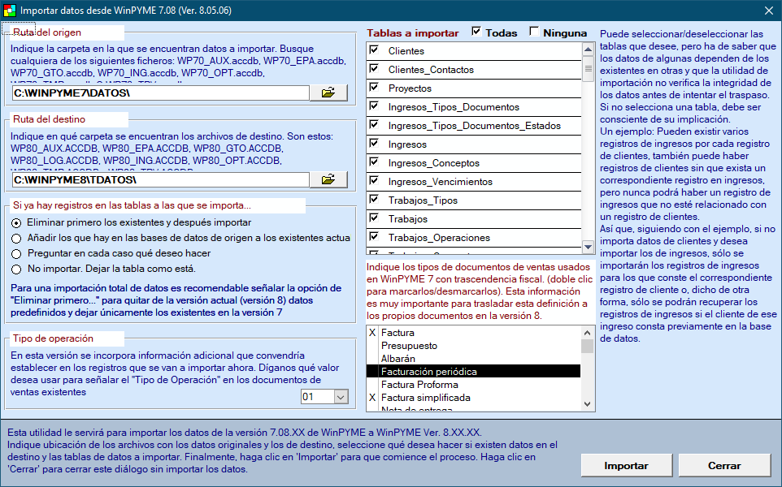Click the origin path folder browse icon

328,93
